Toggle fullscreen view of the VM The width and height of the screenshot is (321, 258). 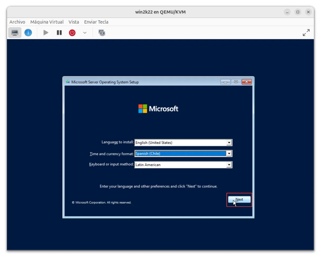306,33
